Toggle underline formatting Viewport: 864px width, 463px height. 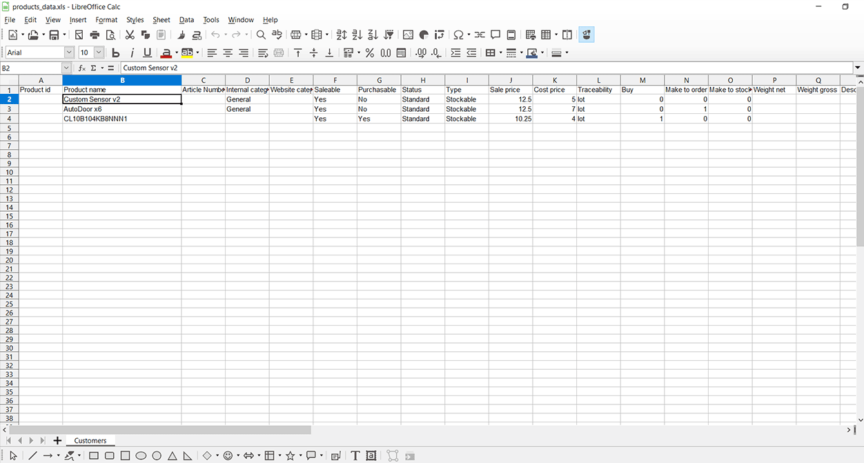[147, 52]
